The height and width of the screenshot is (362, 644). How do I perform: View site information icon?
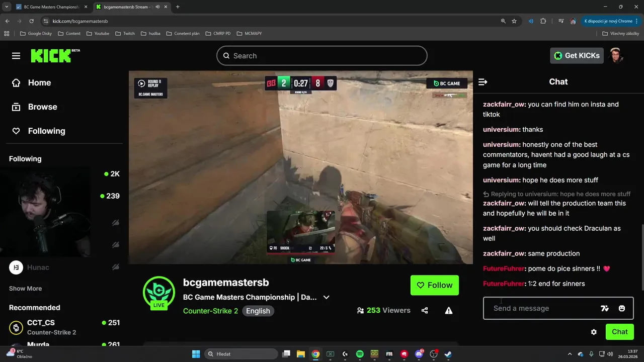point(46,21)
